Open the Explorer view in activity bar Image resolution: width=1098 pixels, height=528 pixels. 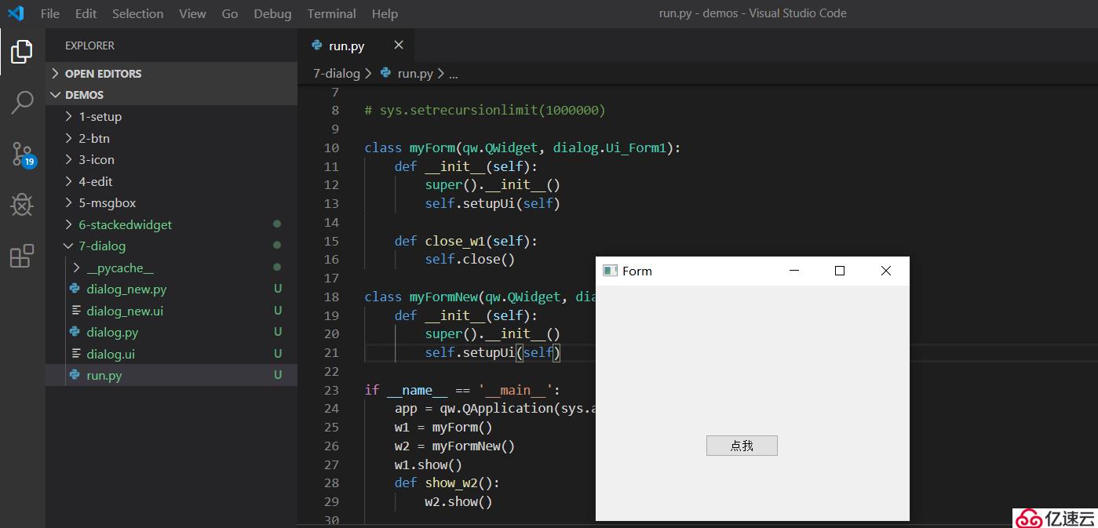[22, 52]
